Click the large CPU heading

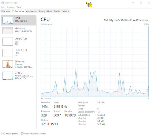45,19
